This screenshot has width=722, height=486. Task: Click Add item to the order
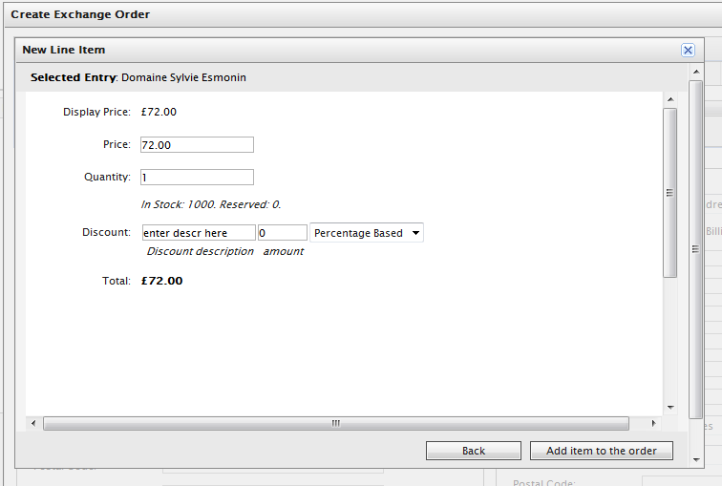(602, 451)
